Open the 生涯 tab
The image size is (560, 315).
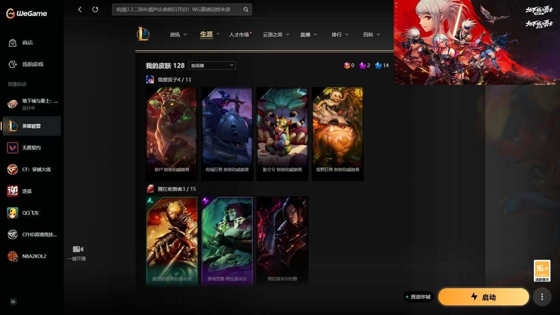tap(206, 34)
